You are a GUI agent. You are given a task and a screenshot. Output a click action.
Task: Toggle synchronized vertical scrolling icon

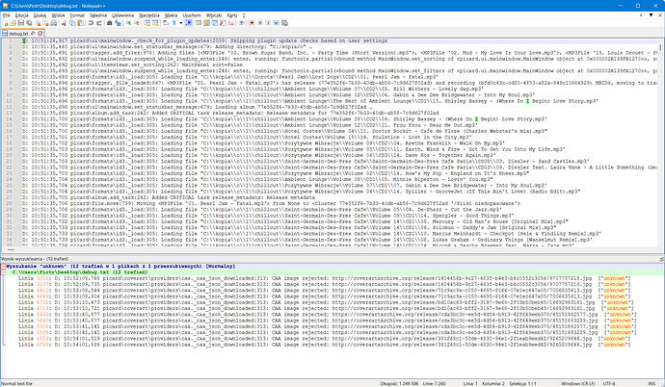pos(147,23)
